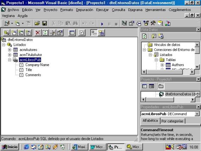Click the Visual Component Manager icon
The image size is (201, 151).
coord(168,23)
